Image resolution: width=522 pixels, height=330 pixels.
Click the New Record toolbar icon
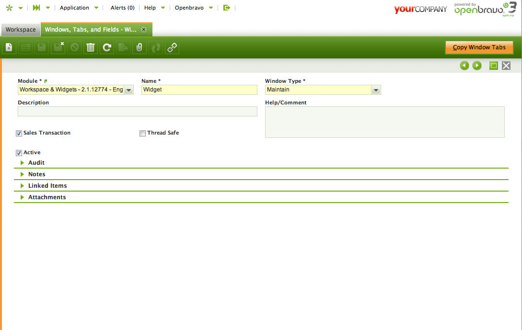[x=9, y=47]
